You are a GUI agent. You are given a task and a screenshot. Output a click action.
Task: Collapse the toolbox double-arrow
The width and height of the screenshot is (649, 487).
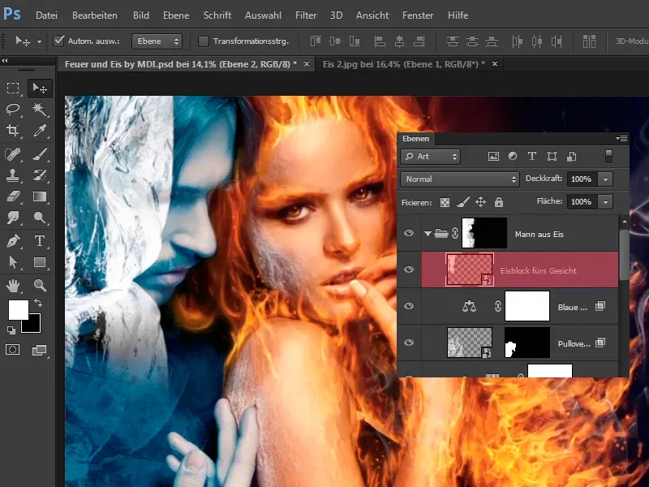(5, 60)
